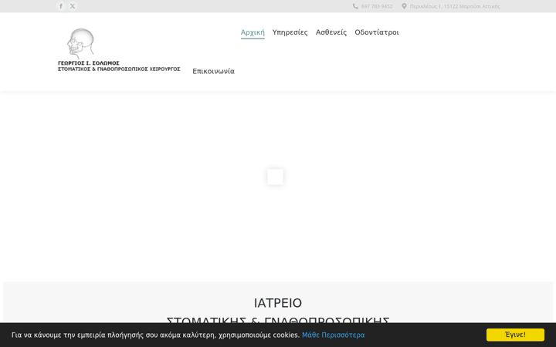Click the ΓΕΩΡΓΙΟΣ Ι. ΣΟΛΩΜΟΣ logo text
This screenshot has width=556, height=347.
pyautogui.click(x=89, y=63)
